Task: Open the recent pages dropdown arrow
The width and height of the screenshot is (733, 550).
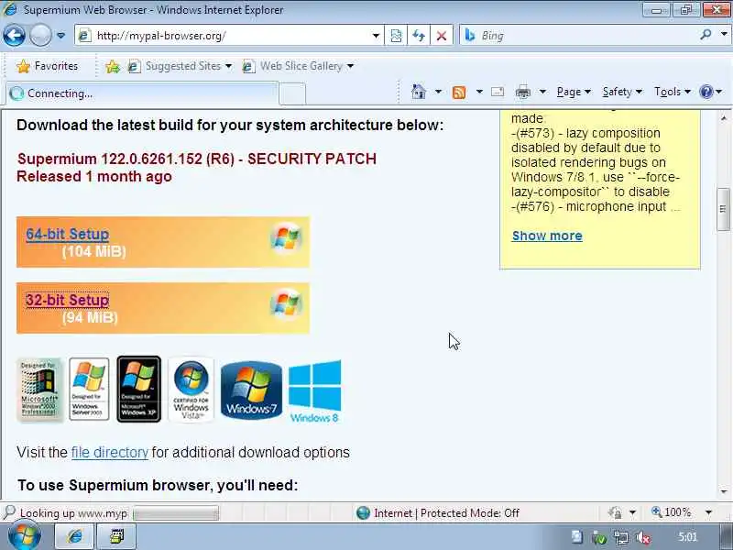Action: click(x=60, y=36)
